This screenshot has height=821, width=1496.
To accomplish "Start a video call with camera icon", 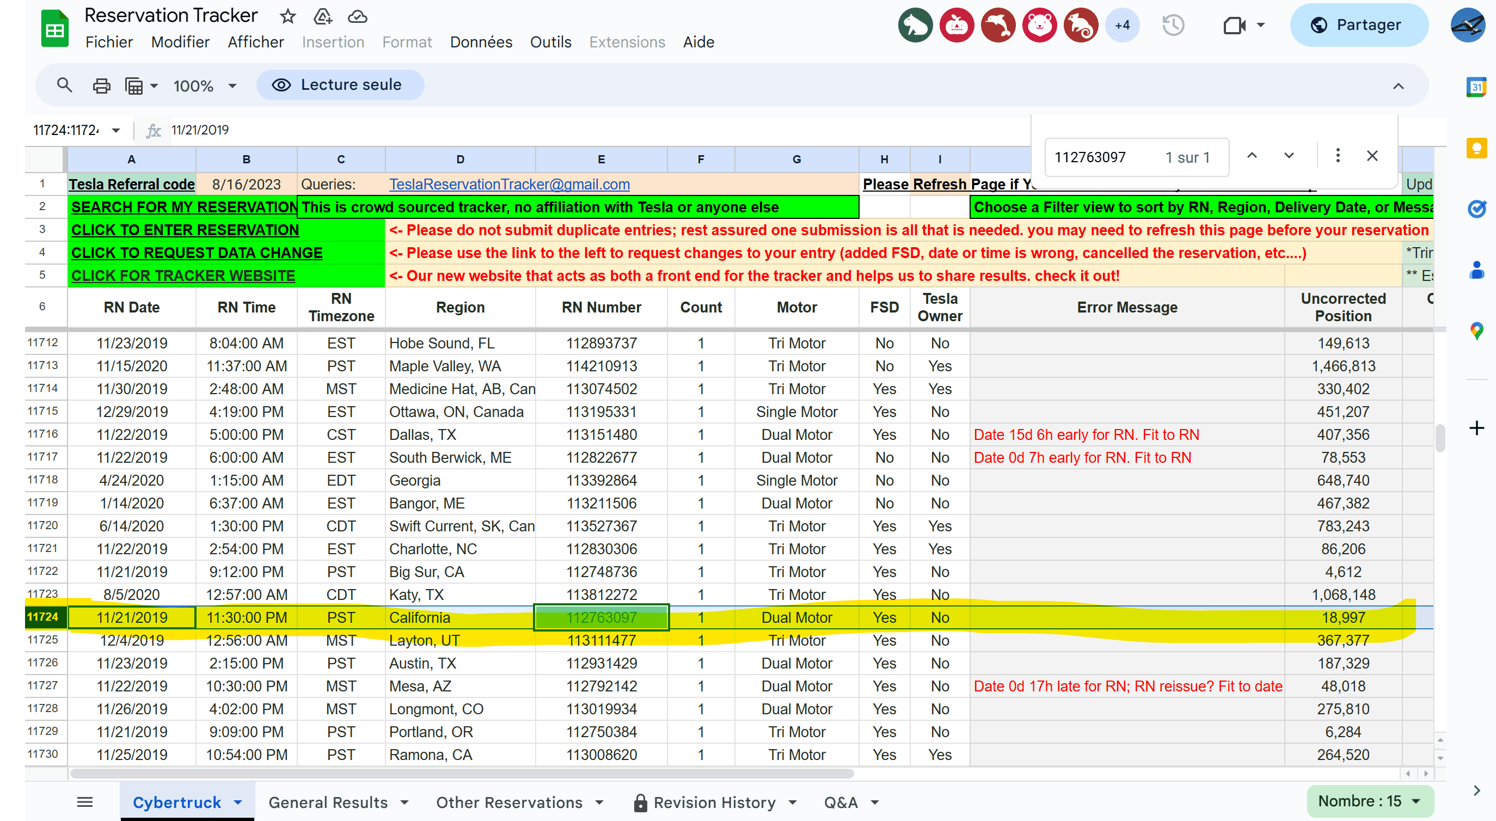I will click(x=1234, y=25).
